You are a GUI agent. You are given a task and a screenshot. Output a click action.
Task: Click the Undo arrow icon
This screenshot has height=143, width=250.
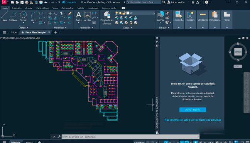46,2
